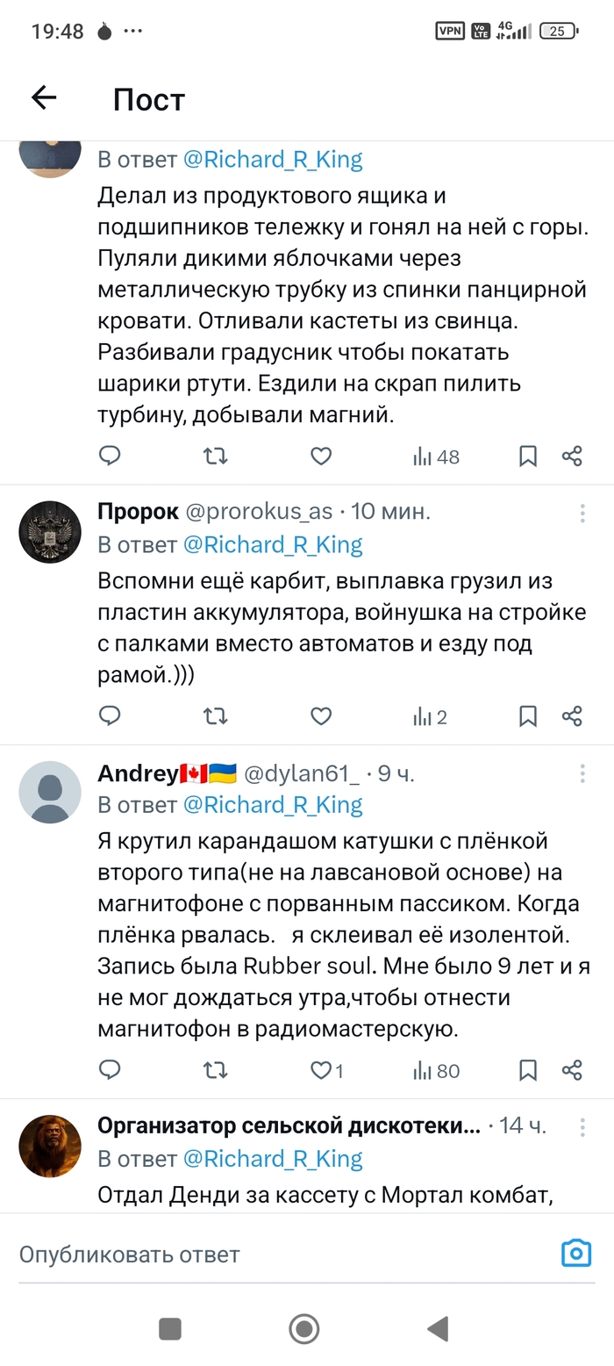Open view analytics showing 80 views
The width and height of the screenshot is (614, 1366).
436,1070
